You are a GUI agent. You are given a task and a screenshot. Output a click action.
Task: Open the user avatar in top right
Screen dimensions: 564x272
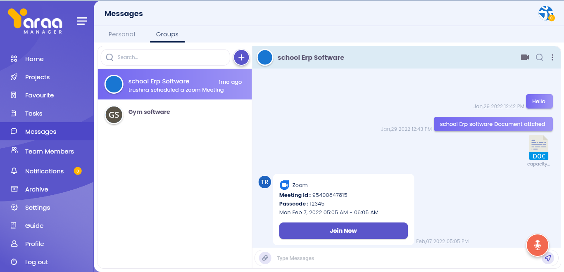(546, 13)
